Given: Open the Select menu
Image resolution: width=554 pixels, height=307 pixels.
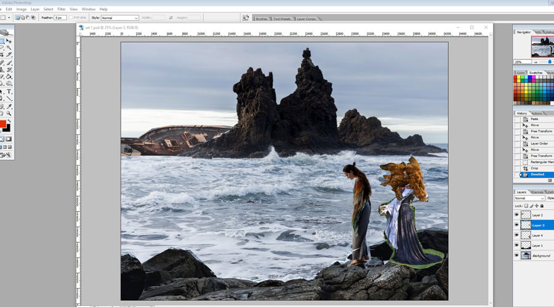Looking at the screenshot, I should [49, 9].
